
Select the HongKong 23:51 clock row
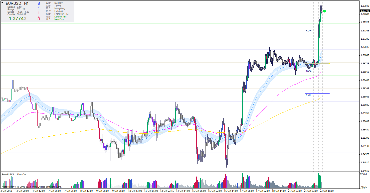[55, 8]
